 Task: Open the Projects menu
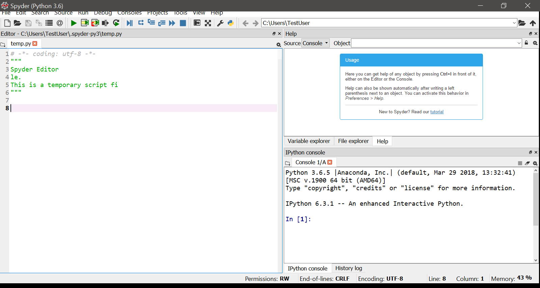[x=158, y=13]
